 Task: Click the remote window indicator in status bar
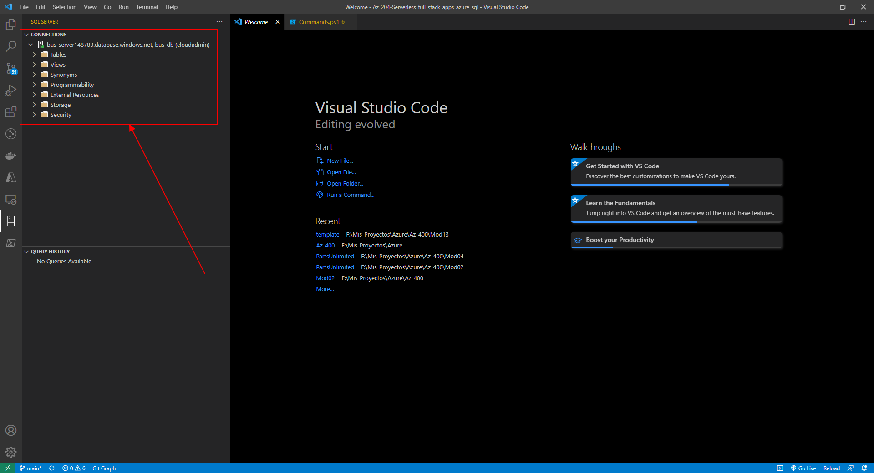[x=8, y=468]
